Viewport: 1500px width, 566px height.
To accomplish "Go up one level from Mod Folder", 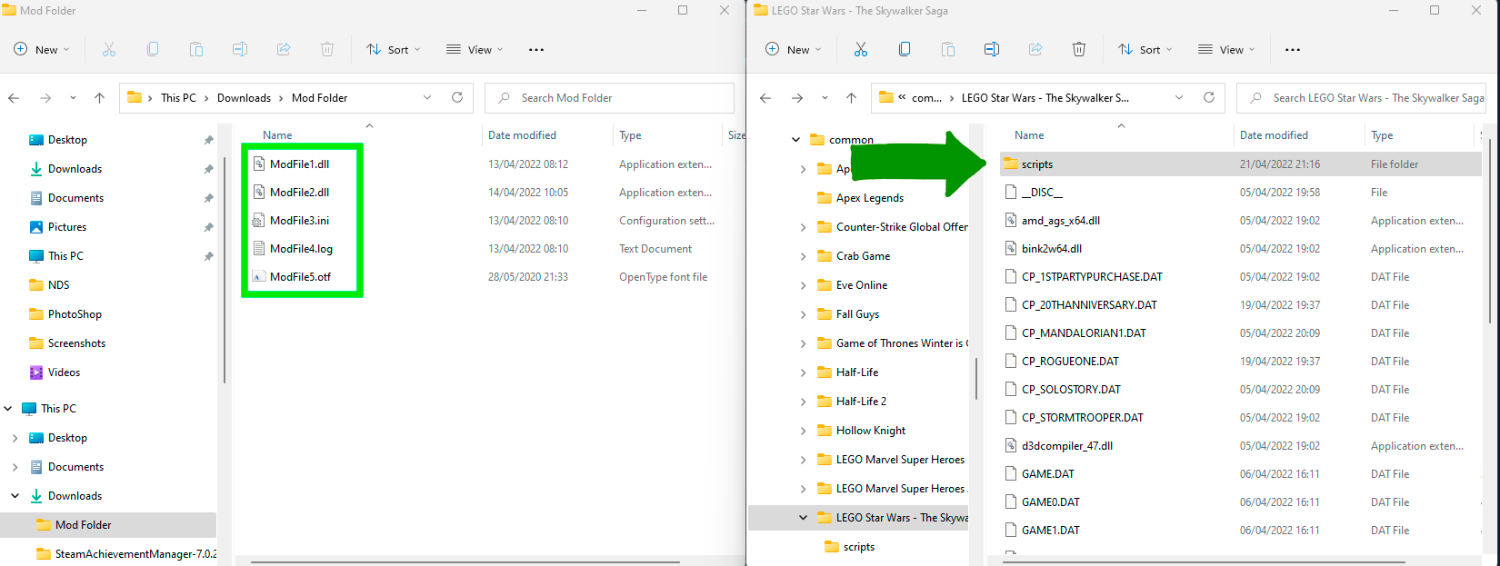I will point(100,98).
